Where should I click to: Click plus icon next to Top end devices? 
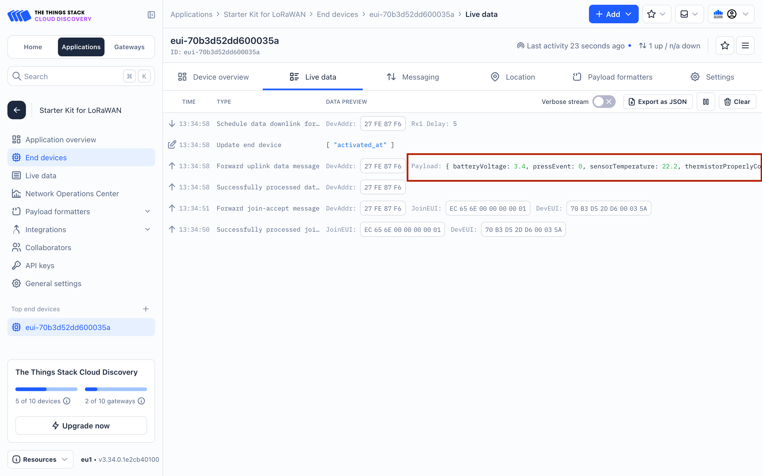[146, 309]
